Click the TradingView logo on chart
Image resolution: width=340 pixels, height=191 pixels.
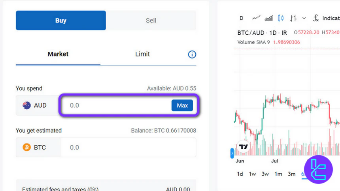244,146
